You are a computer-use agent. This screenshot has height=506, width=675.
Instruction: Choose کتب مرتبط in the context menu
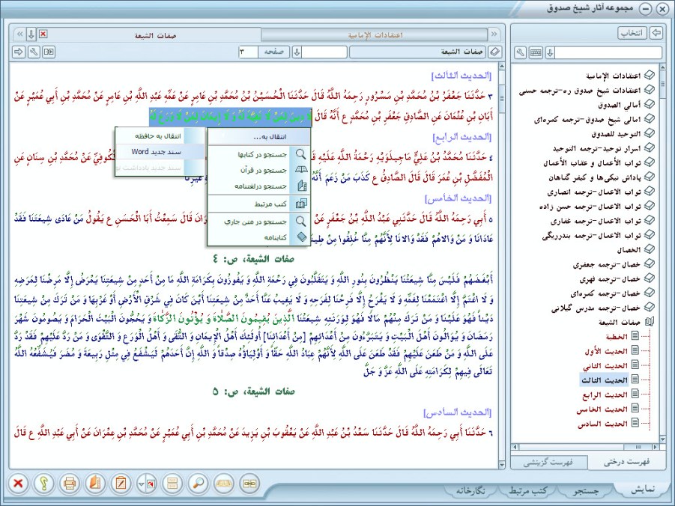click(x=258, y=204)
